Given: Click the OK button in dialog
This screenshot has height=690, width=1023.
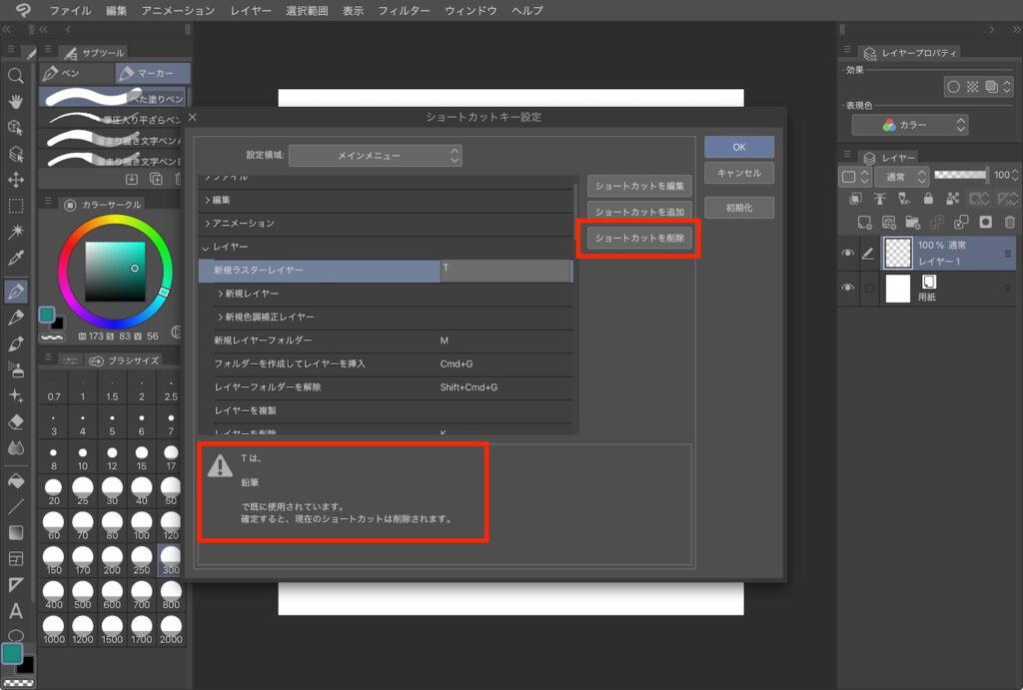Looking at the screenshot, I should tap(739, 148).
